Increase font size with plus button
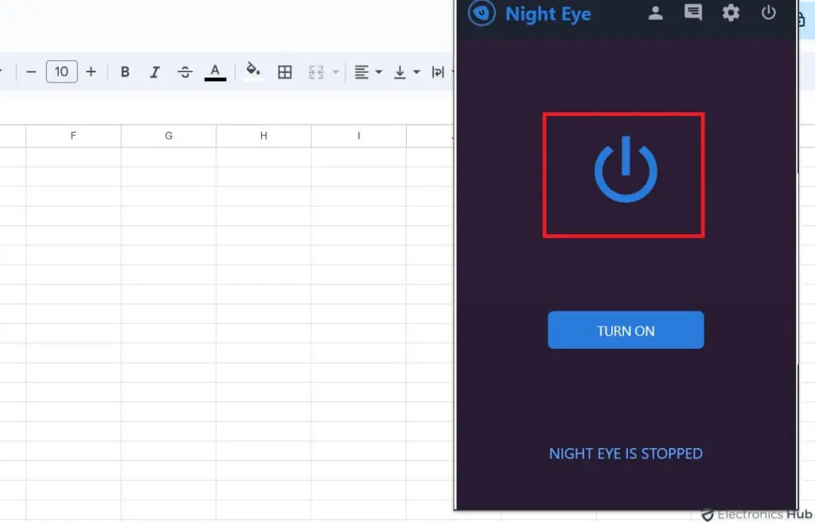Viewport: 815px width, 522px height. (x=91, y=72)
